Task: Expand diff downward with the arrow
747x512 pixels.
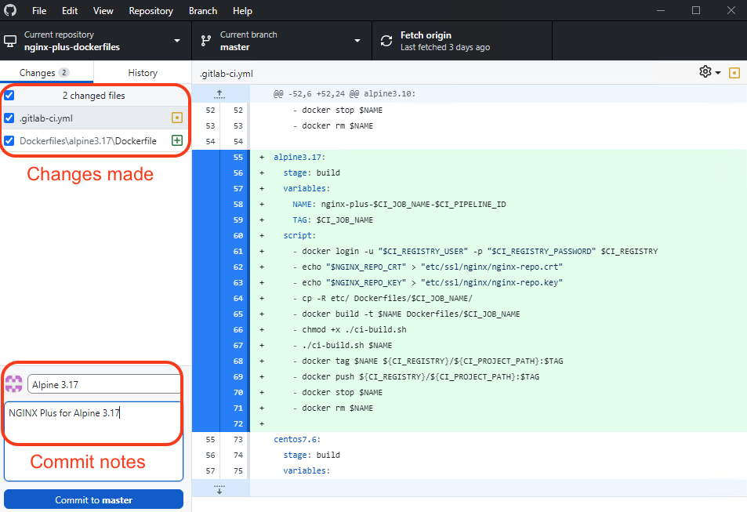Action: pos(219,488)
